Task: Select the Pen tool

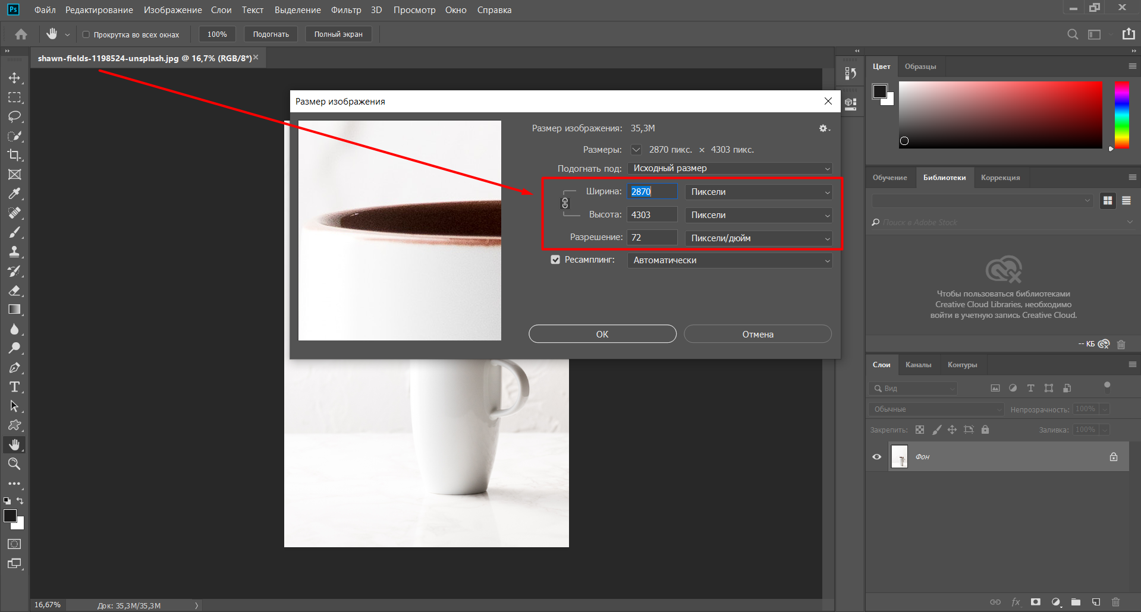Action: point(14,368)
